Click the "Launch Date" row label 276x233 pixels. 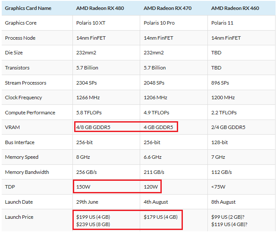click(x=19, y=202)
